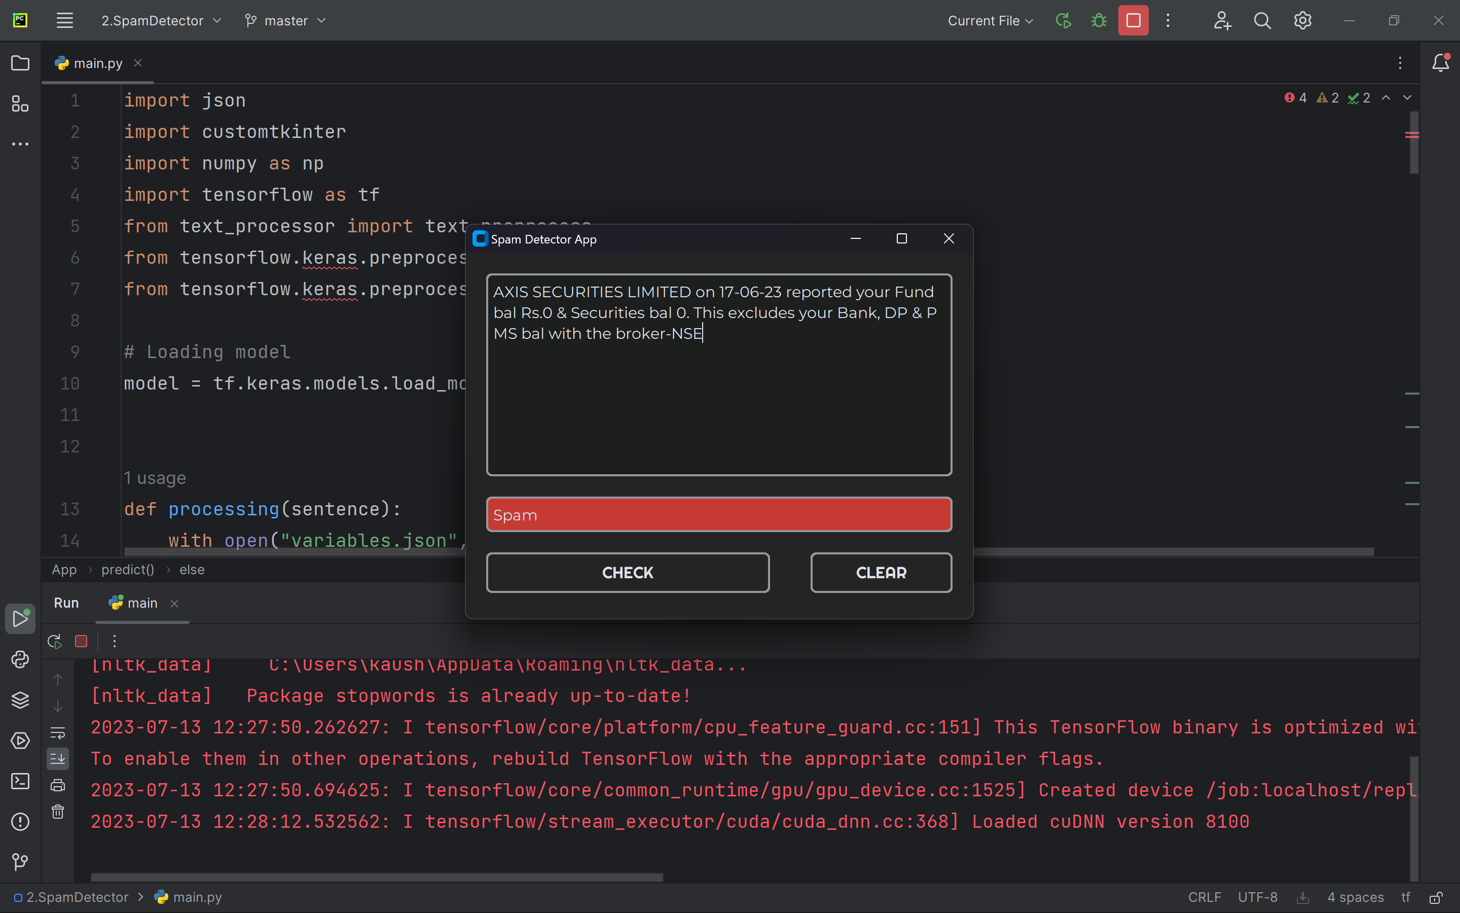This screenshot has height=913, width=1460.
Task: Clear console output with the trash icon
Action: click(x=58, y=812)
